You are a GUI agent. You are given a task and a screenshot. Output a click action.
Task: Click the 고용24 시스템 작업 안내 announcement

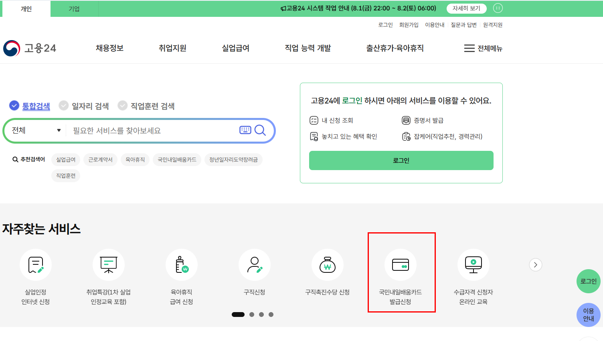[x=358, y=8]
